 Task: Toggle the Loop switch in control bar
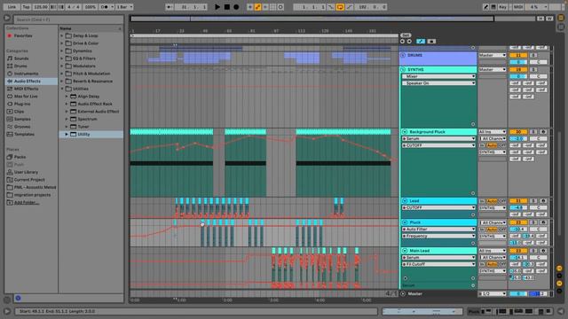(x=340, y=7)
